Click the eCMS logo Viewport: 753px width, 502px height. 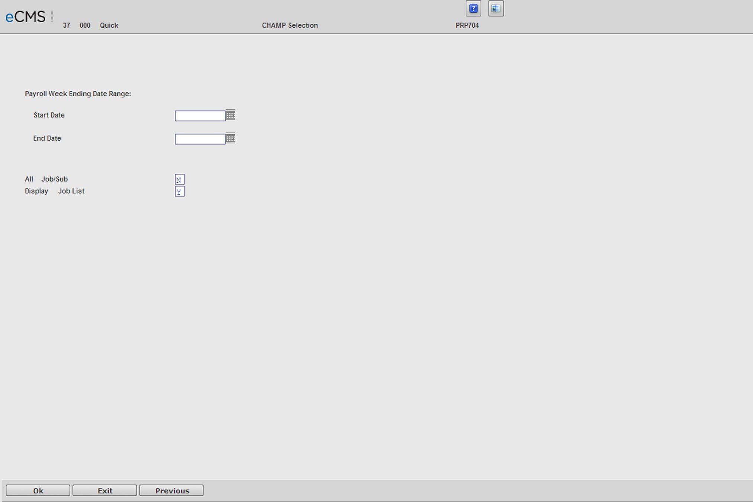click(x=25, y=17)
